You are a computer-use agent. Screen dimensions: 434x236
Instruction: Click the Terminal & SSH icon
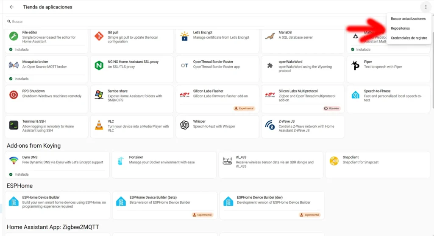pyautogui.click(x=14, y=125)
